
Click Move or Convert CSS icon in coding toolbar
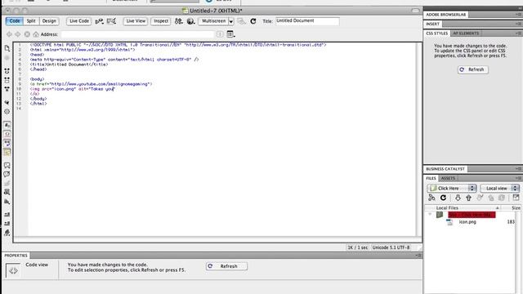coord(7,202)
